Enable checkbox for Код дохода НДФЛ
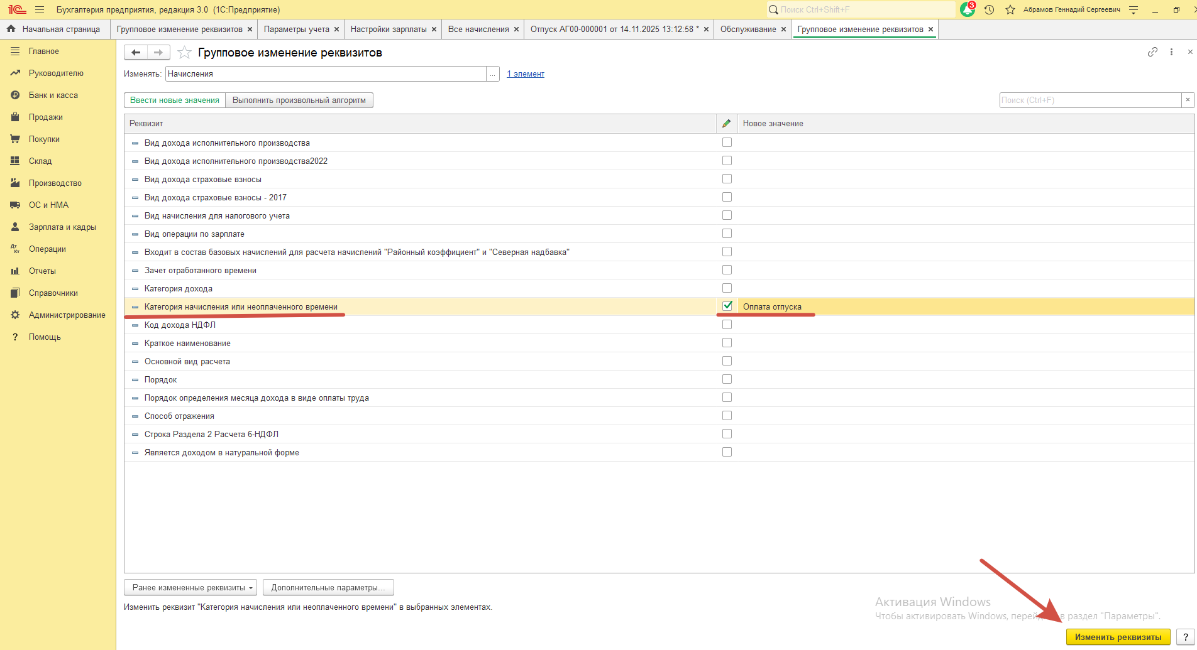The image size is (1197, 650). 727,325
